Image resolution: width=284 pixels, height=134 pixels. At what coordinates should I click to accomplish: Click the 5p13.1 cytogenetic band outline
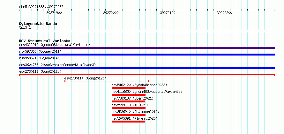(147, 31)
